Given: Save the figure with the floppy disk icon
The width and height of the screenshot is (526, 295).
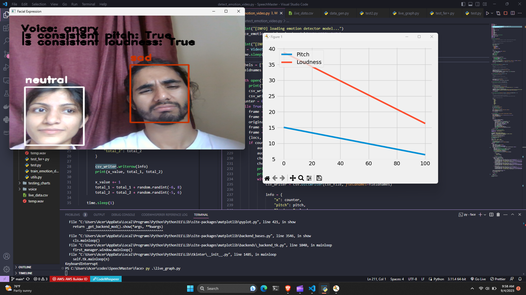Looking at the screenshot, I should [319, 178].
